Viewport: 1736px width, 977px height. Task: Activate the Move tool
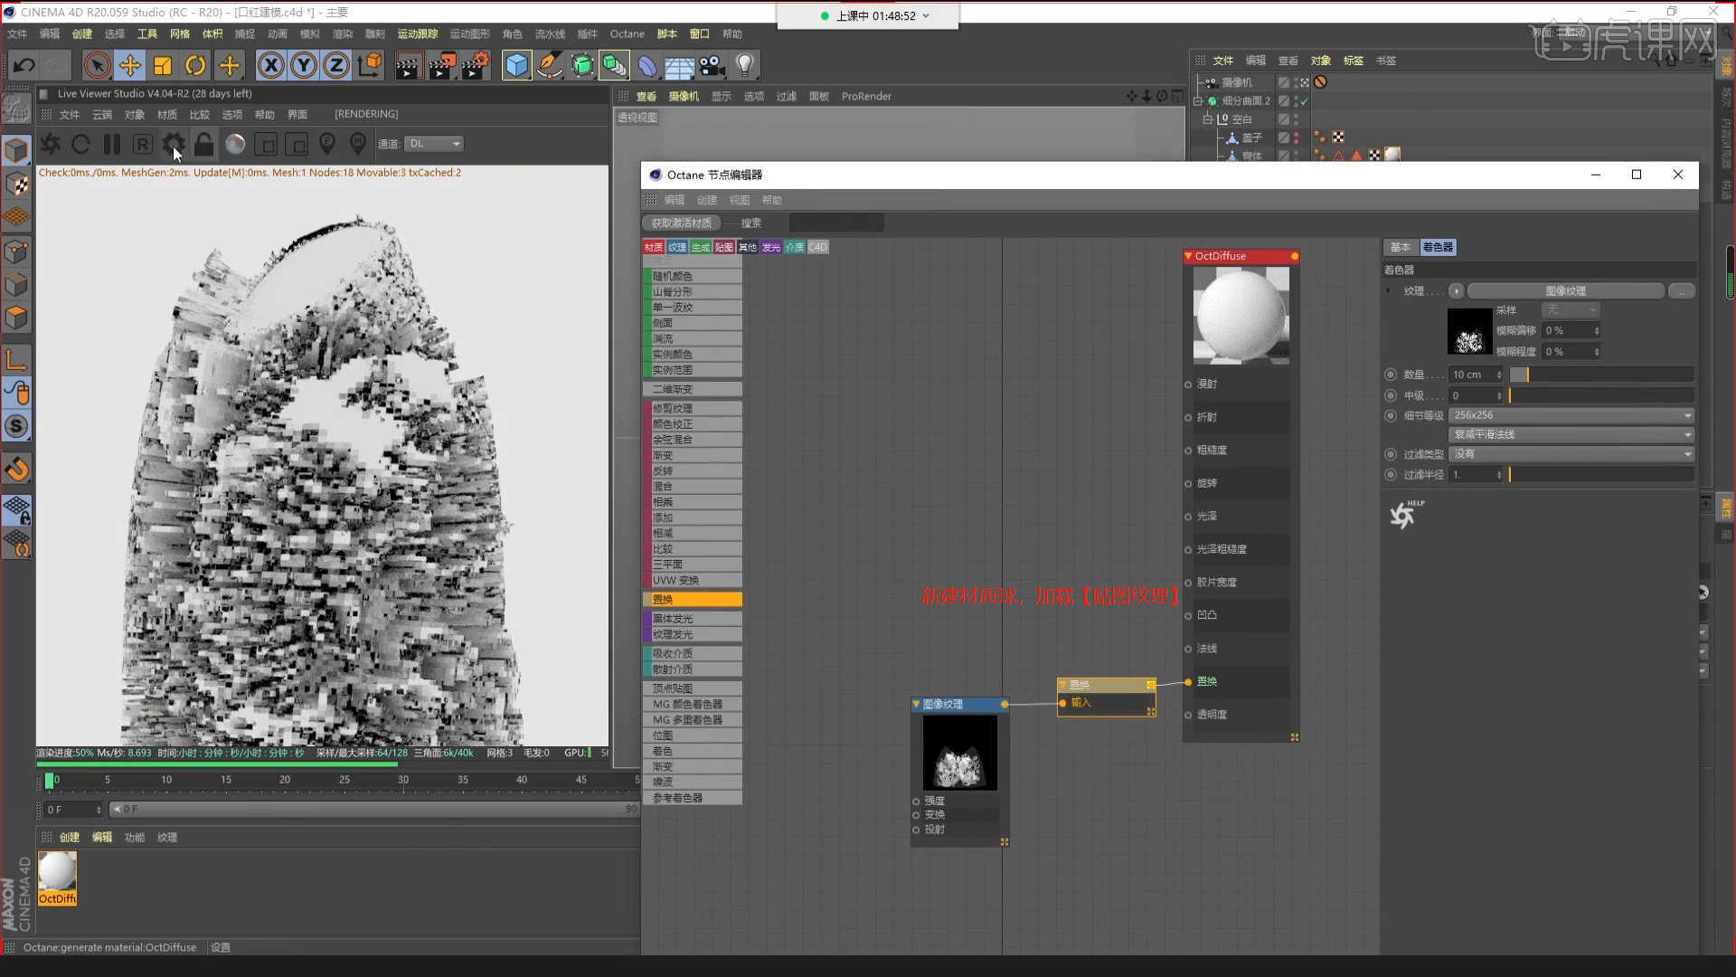(130, 65)
